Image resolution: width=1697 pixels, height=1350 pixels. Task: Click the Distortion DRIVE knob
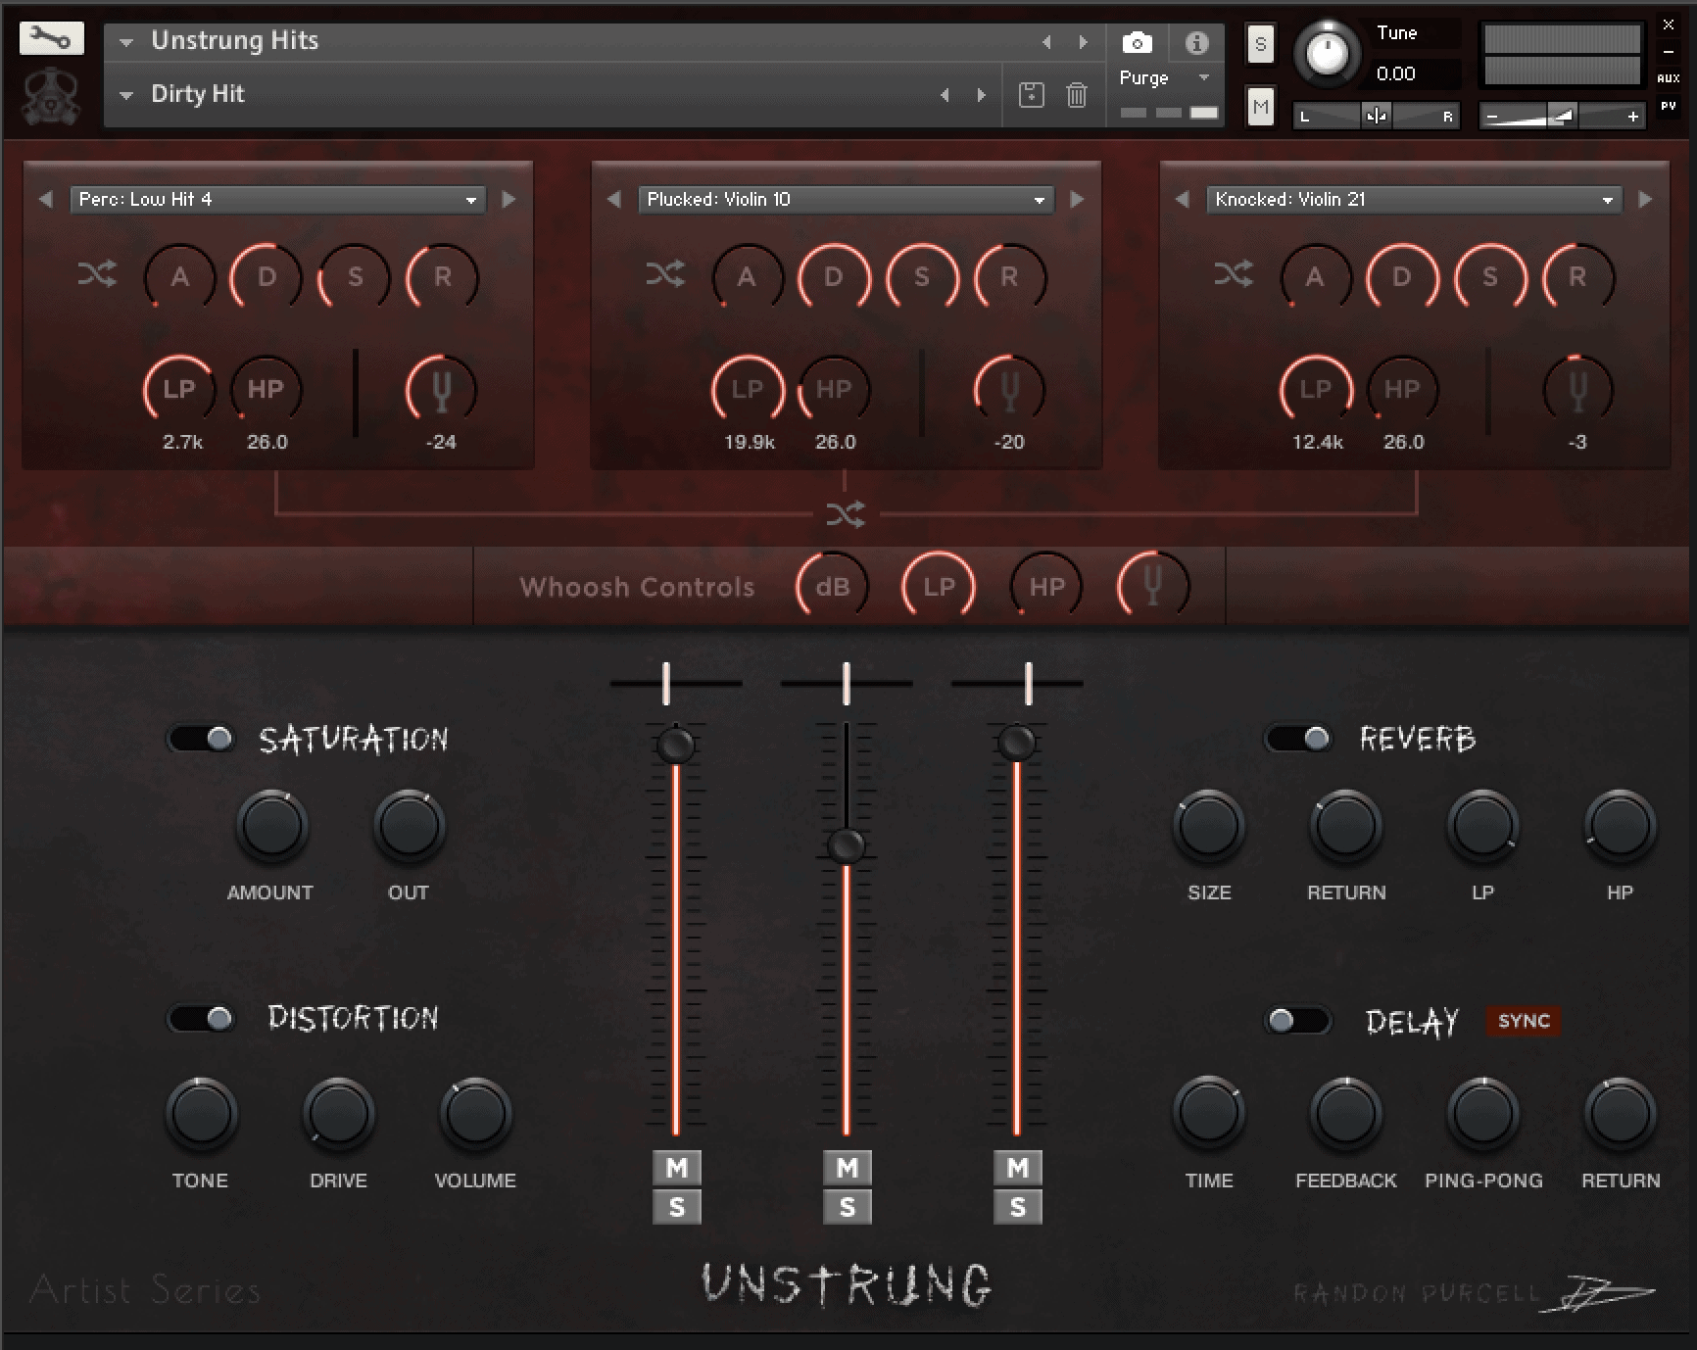pyautogui.click(x=338, y=1114)
